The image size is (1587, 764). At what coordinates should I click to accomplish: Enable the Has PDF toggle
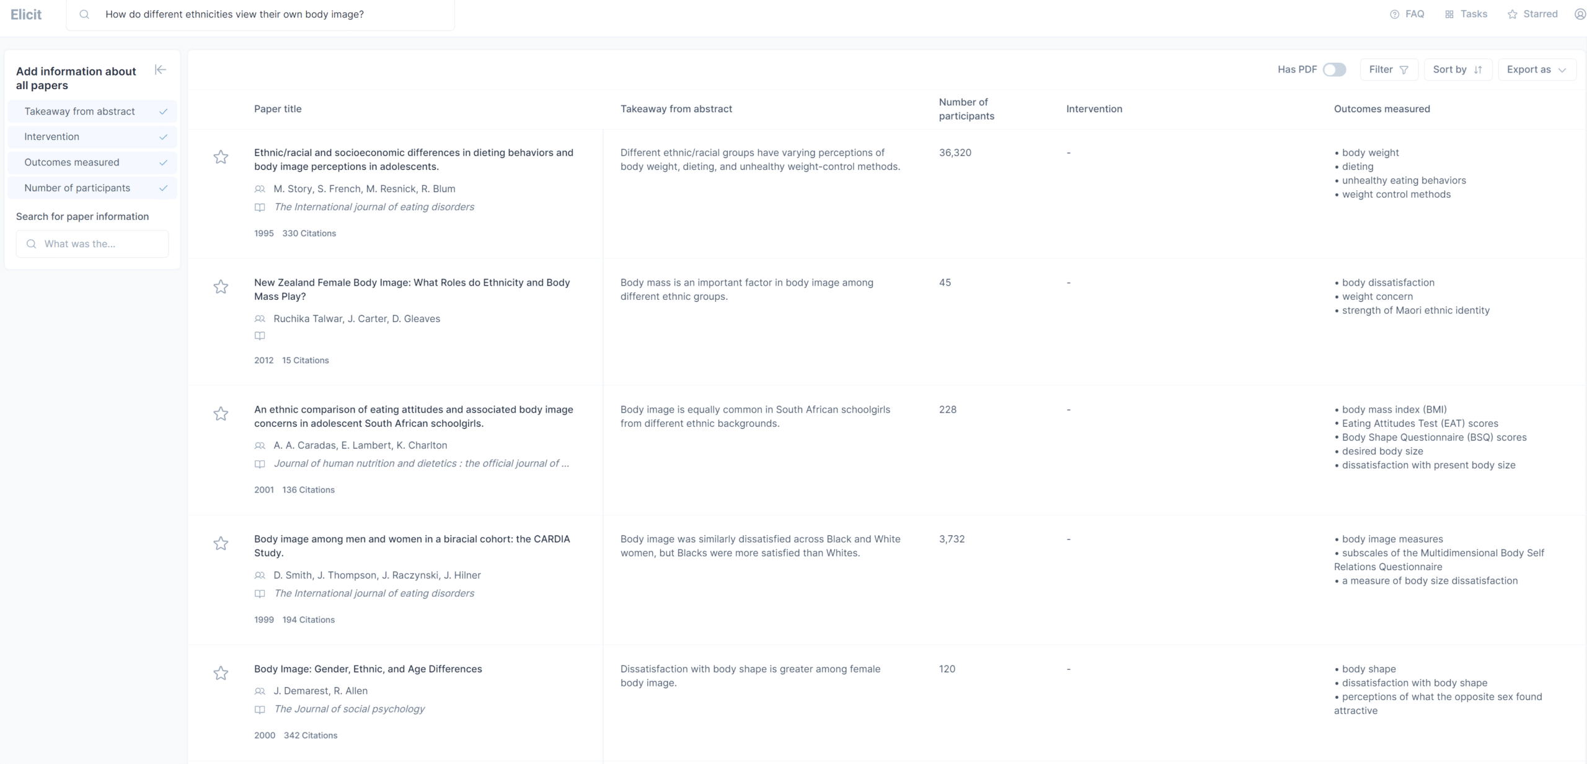click(1334, 69)
